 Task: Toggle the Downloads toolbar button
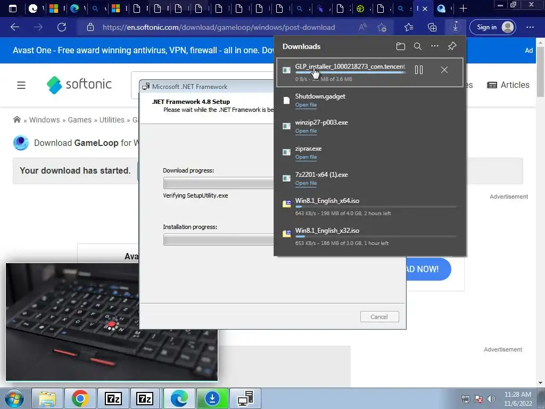point(456,27)
